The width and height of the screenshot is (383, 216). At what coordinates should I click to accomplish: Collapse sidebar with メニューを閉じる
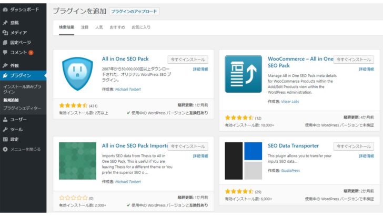25,149
